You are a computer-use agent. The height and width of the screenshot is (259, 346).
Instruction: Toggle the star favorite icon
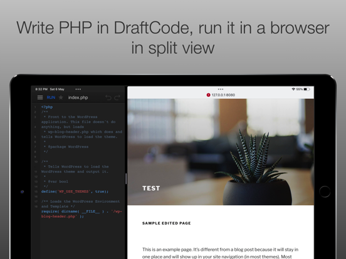61,98
